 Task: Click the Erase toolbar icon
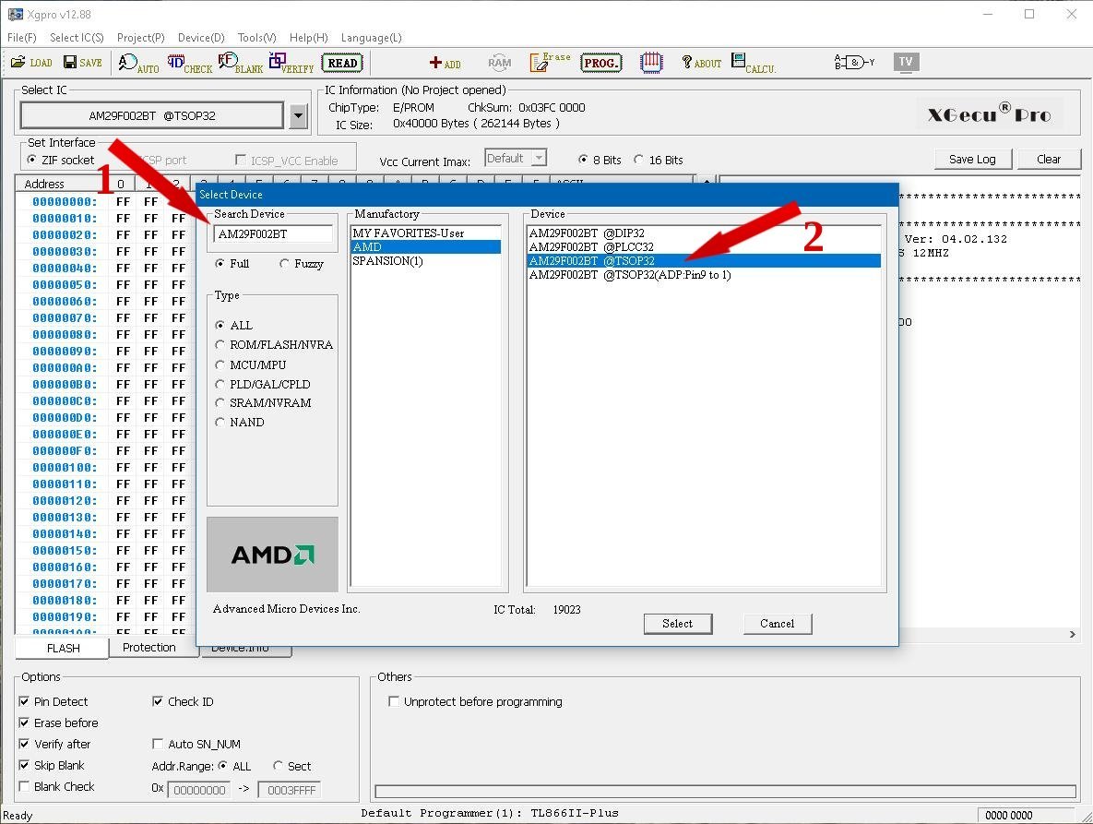point(550,62)
